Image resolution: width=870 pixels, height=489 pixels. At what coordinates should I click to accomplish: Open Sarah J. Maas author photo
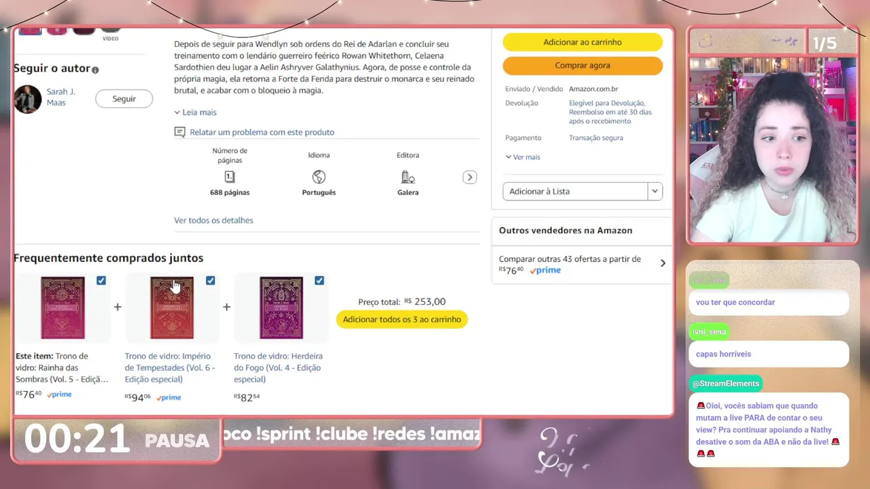pyautogui.click(x=28, y=99)
